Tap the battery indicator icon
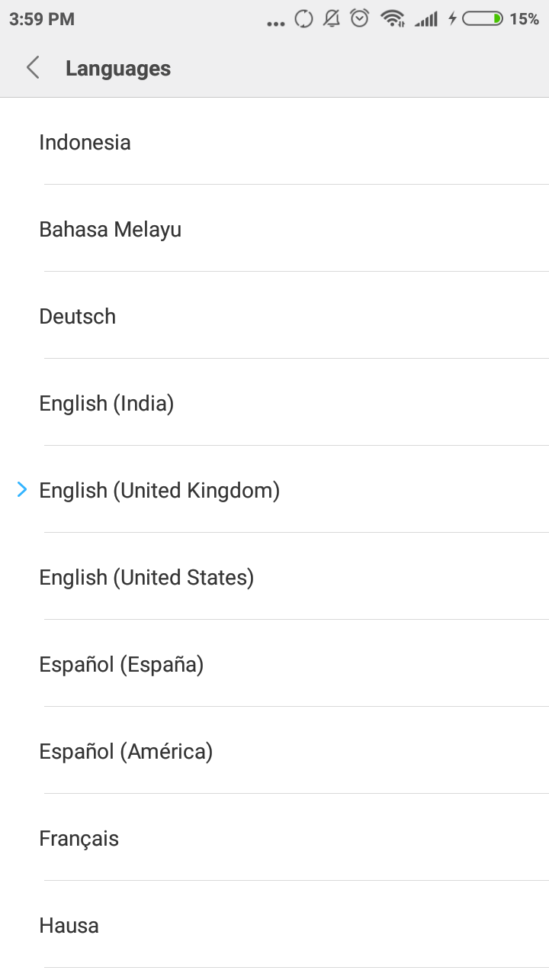549x977 pixels. click(483, 18)
